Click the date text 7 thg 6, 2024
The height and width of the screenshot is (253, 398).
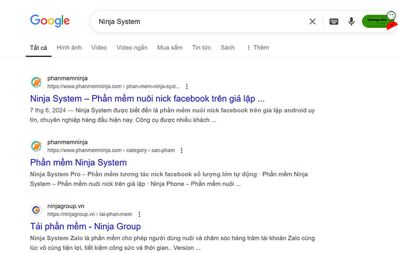(48, 110)
